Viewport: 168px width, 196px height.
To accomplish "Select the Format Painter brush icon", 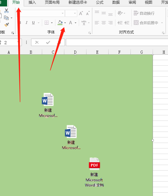I will [x=6, y=25].
